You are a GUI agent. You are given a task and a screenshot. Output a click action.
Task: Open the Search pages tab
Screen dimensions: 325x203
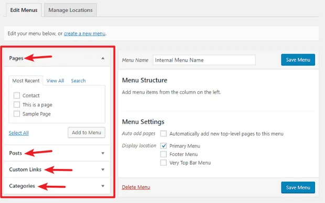pyautogui.click(x=78, y=81)
